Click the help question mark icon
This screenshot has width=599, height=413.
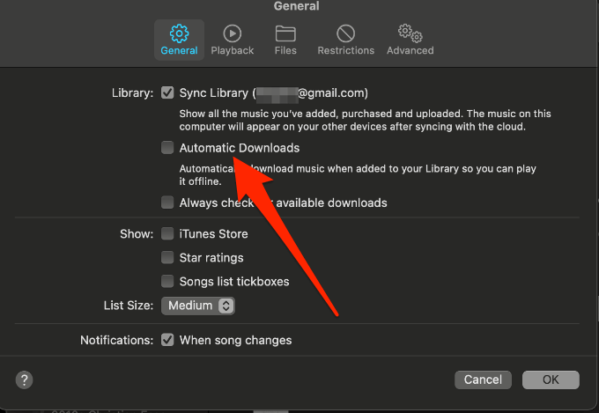(x=24, y=380)
